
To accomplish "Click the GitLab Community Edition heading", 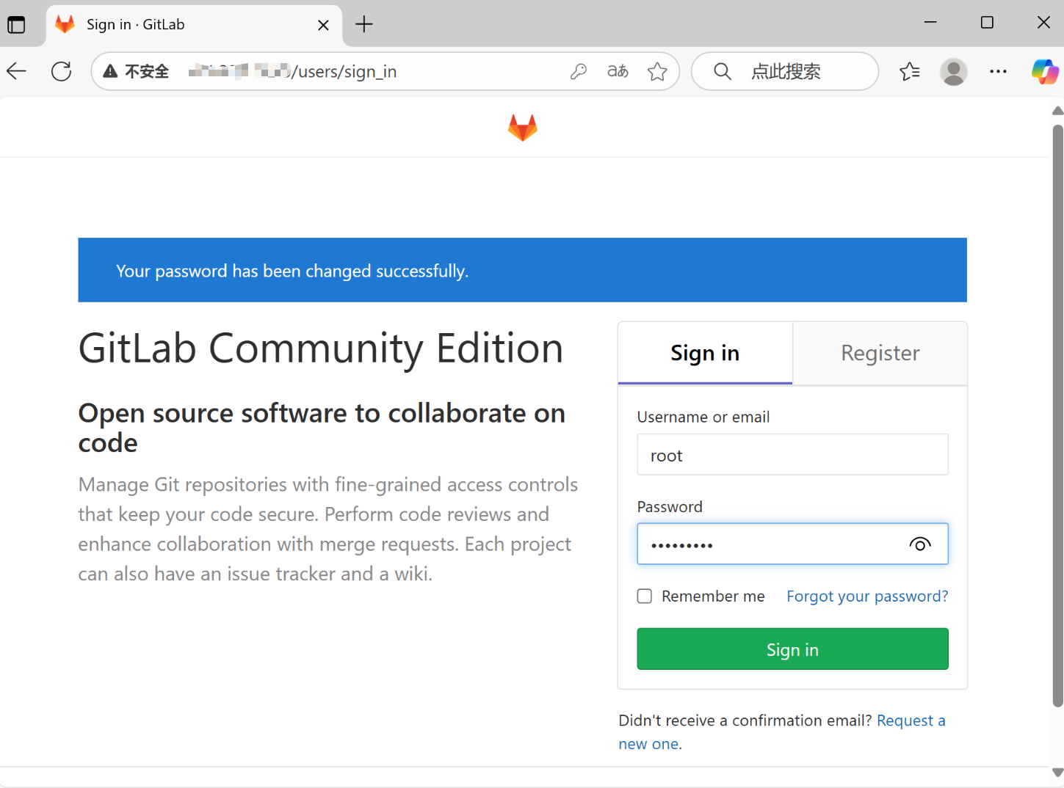I will (321, 348).
